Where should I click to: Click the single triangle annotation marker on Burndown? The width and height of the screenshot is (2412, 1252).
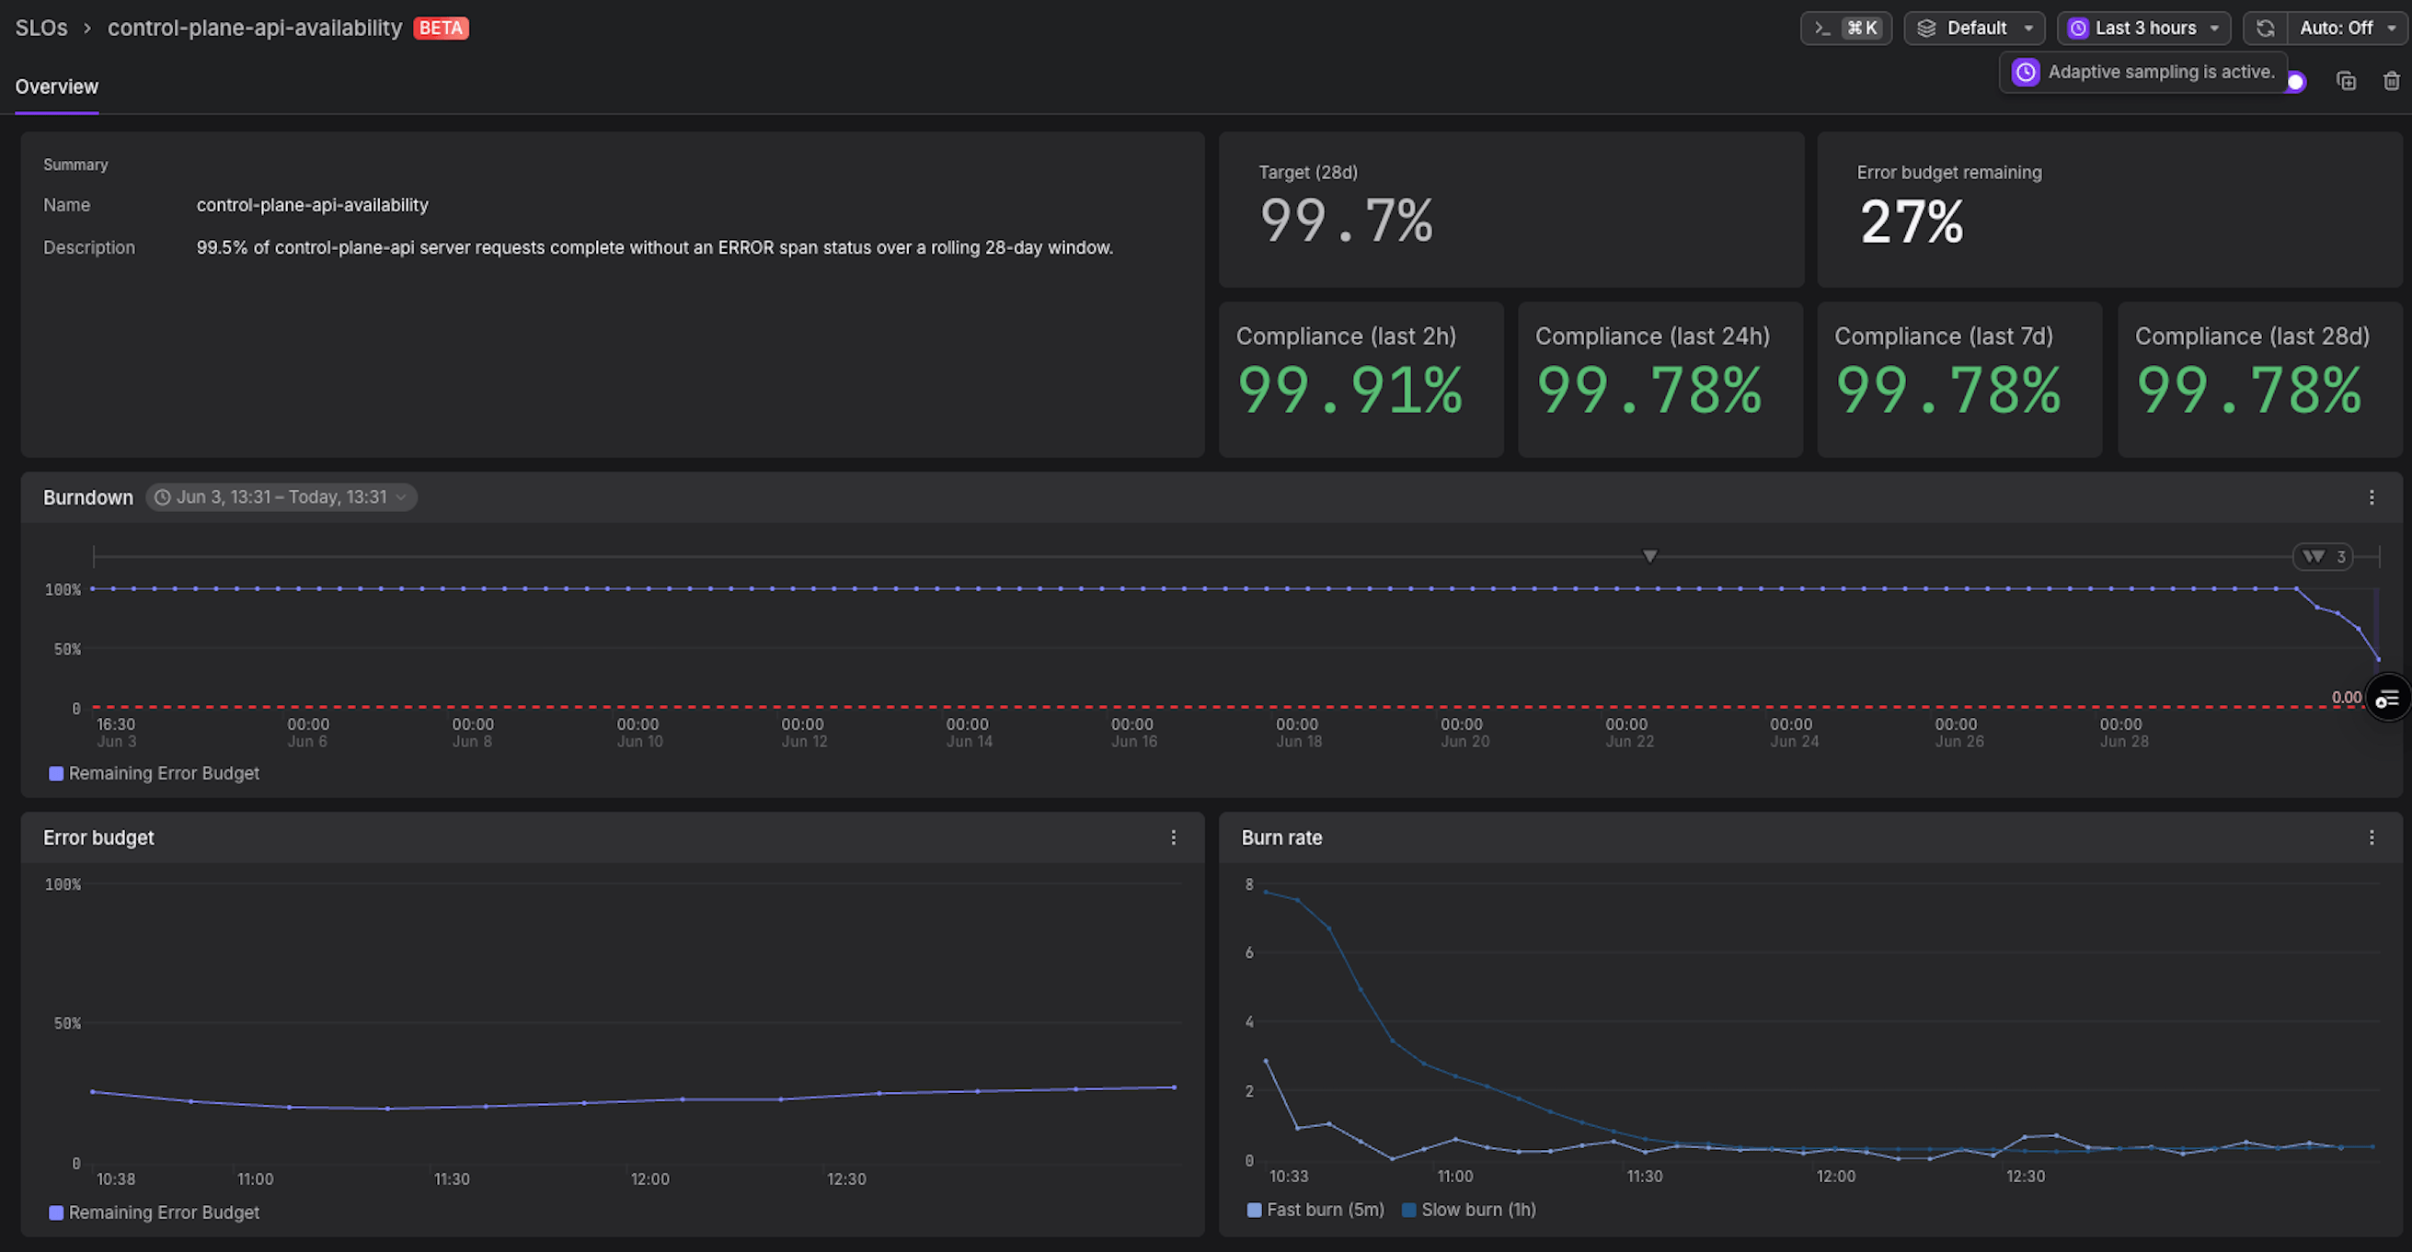pyautogui.click(x=1649, y=557)
